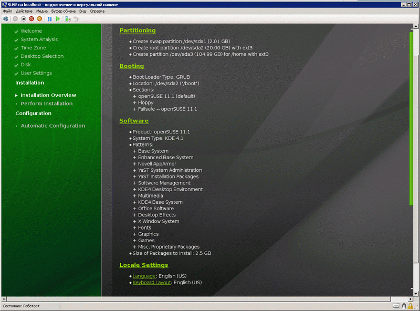Open the Буфер обмена menu
420x311 pixels.
(x=64, y=11)
